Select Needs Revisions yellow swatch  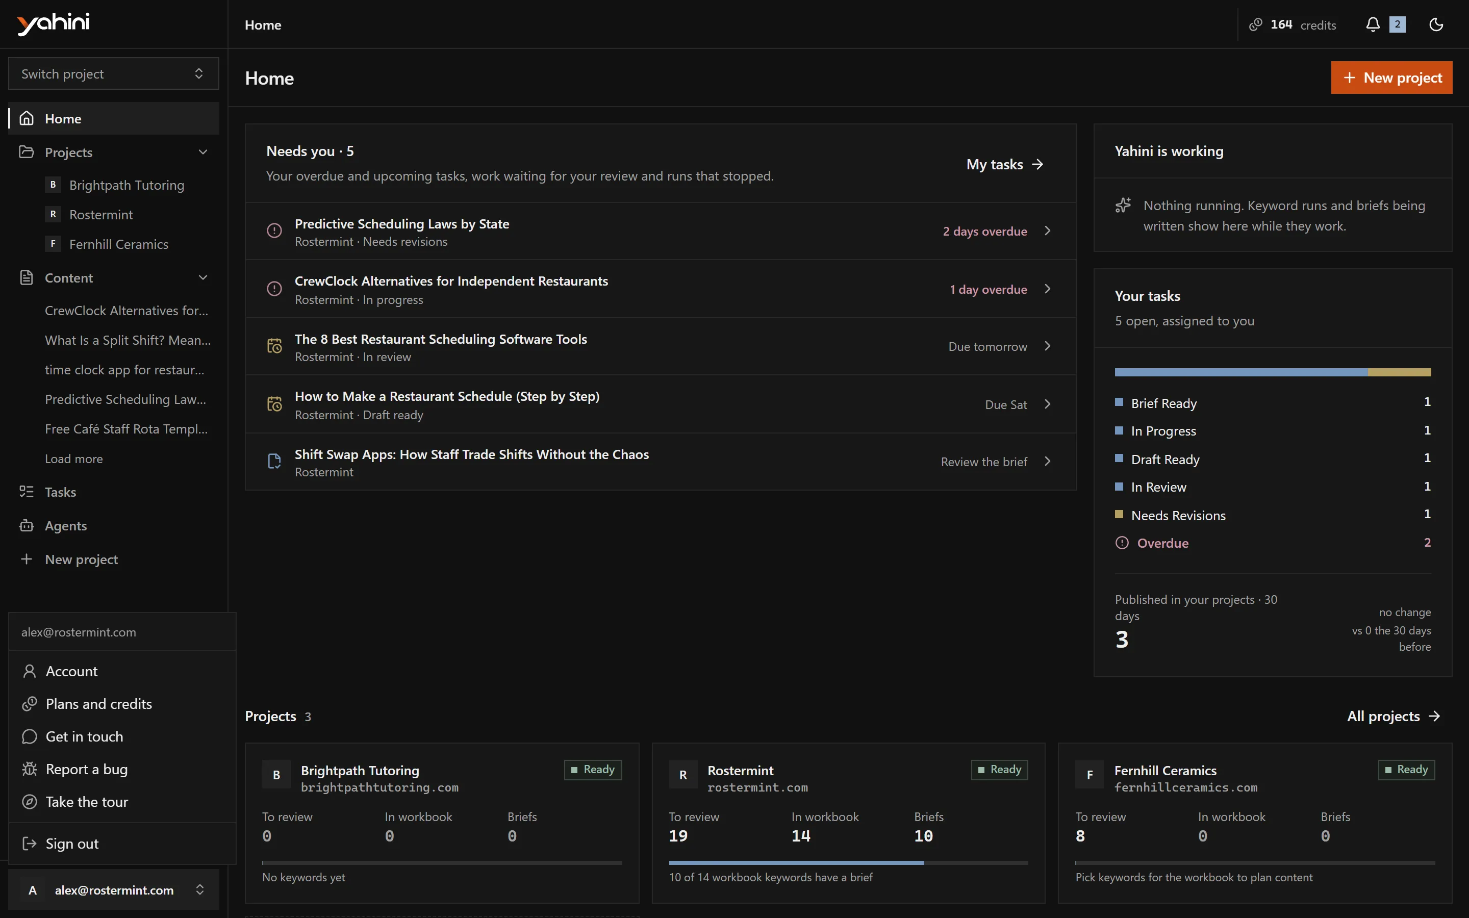pos(1120,514)
